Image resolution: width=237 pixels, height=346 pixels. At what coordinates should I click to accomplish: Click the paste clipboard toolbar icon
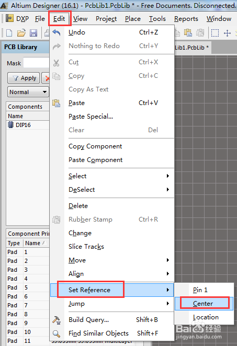(x=188, y=33)
